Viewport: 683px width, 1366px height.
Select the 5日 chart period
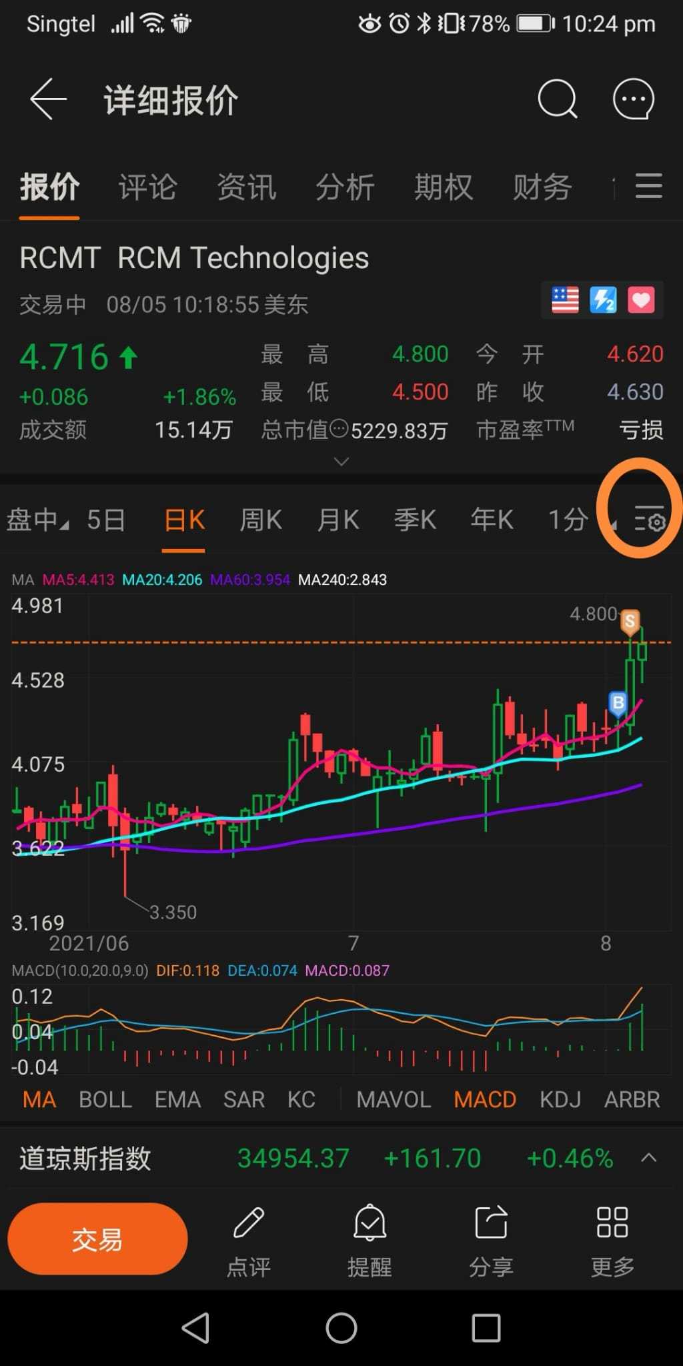point(106,520)
